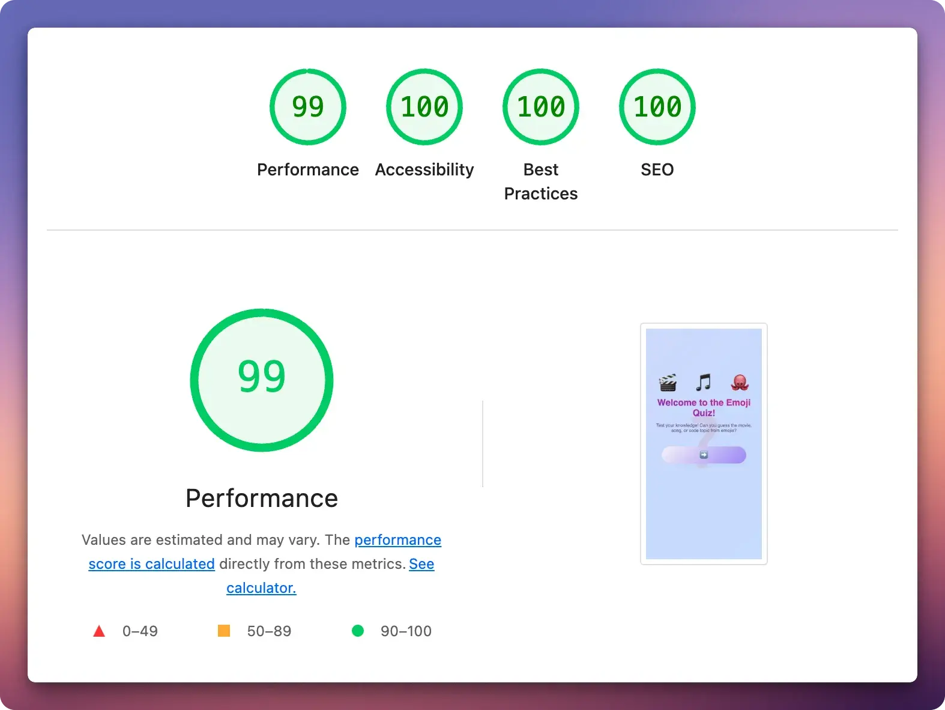Click the music note emoji in the preview

pyautogui.click(x=703, y=382)
